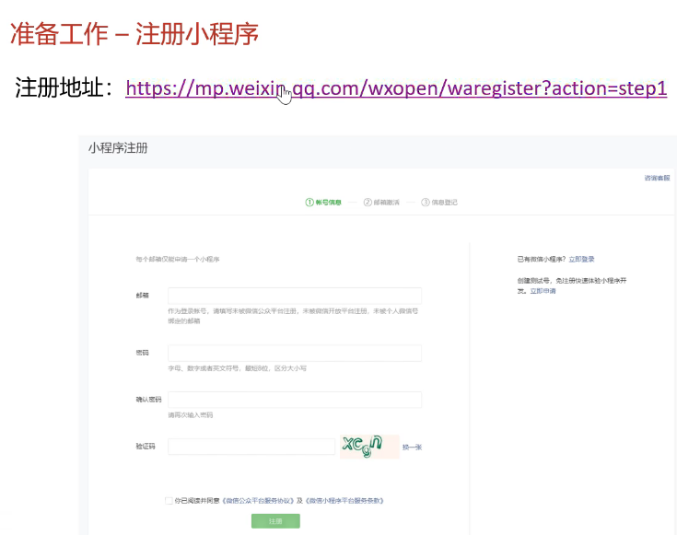Viewport: 677px width, 535px height.
Task: Click the 注册地址 label text
Action: point(64,87)
